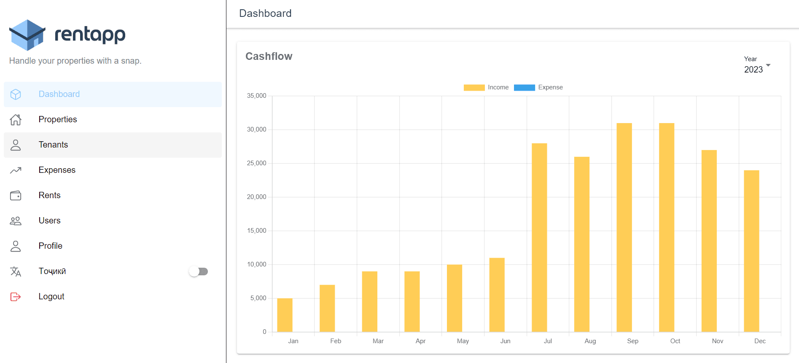Open the Year dropdown arrow
This screenshot has height=363, width=799.
tap(768, 65)
